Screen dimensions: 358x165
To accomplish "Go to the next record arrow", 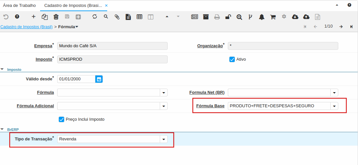I will 341,27.
